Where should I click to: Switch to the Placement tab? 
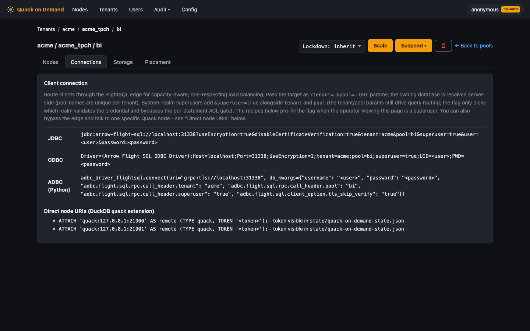pos(158,62)
